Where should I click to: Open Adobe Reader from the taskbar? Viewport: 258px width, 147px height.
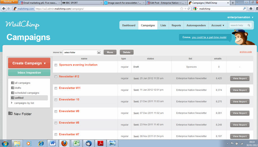100,143
